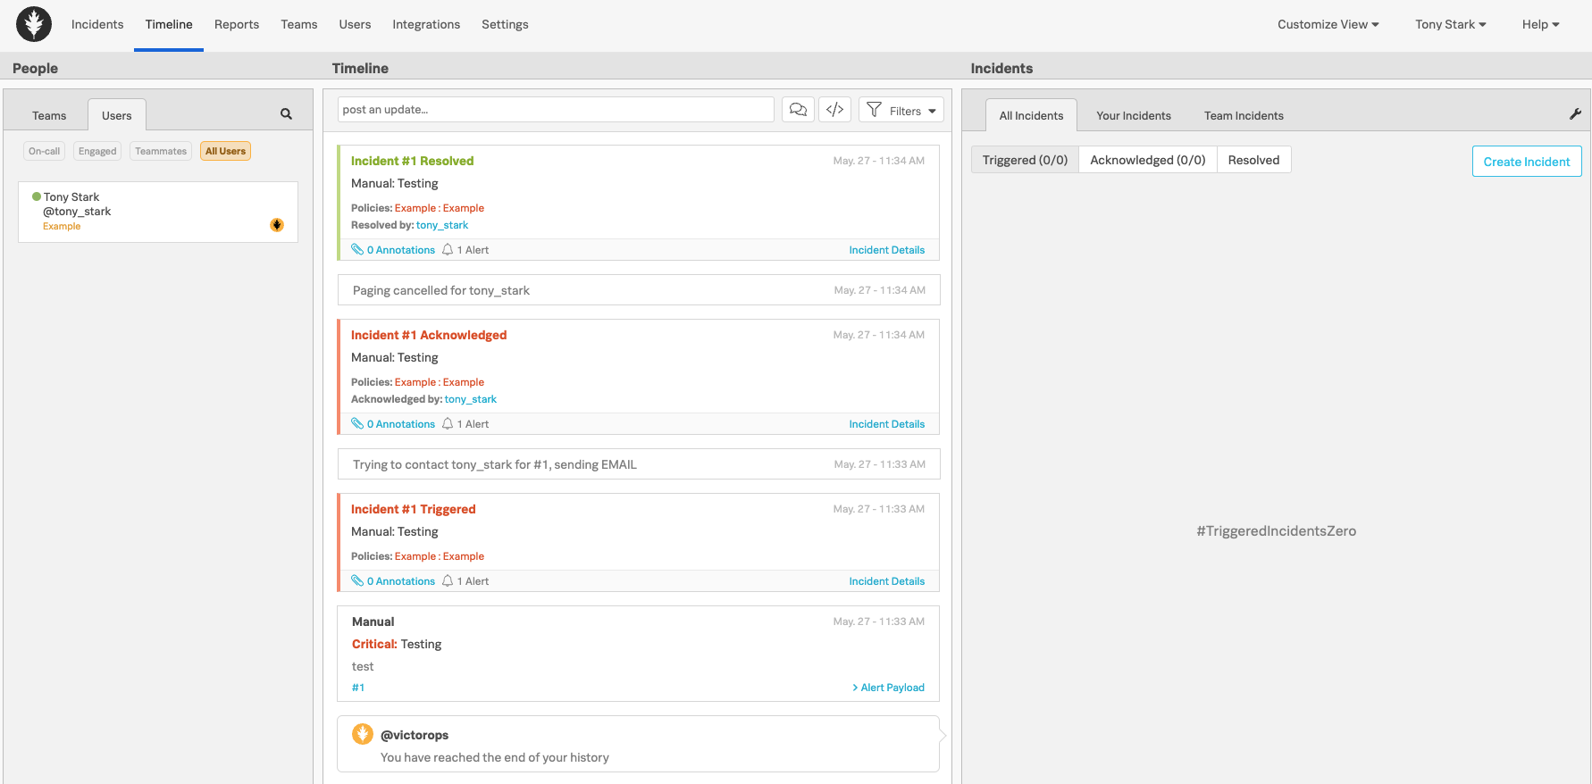Click the tony_stark link after Acknowledged by

(471, 399)
